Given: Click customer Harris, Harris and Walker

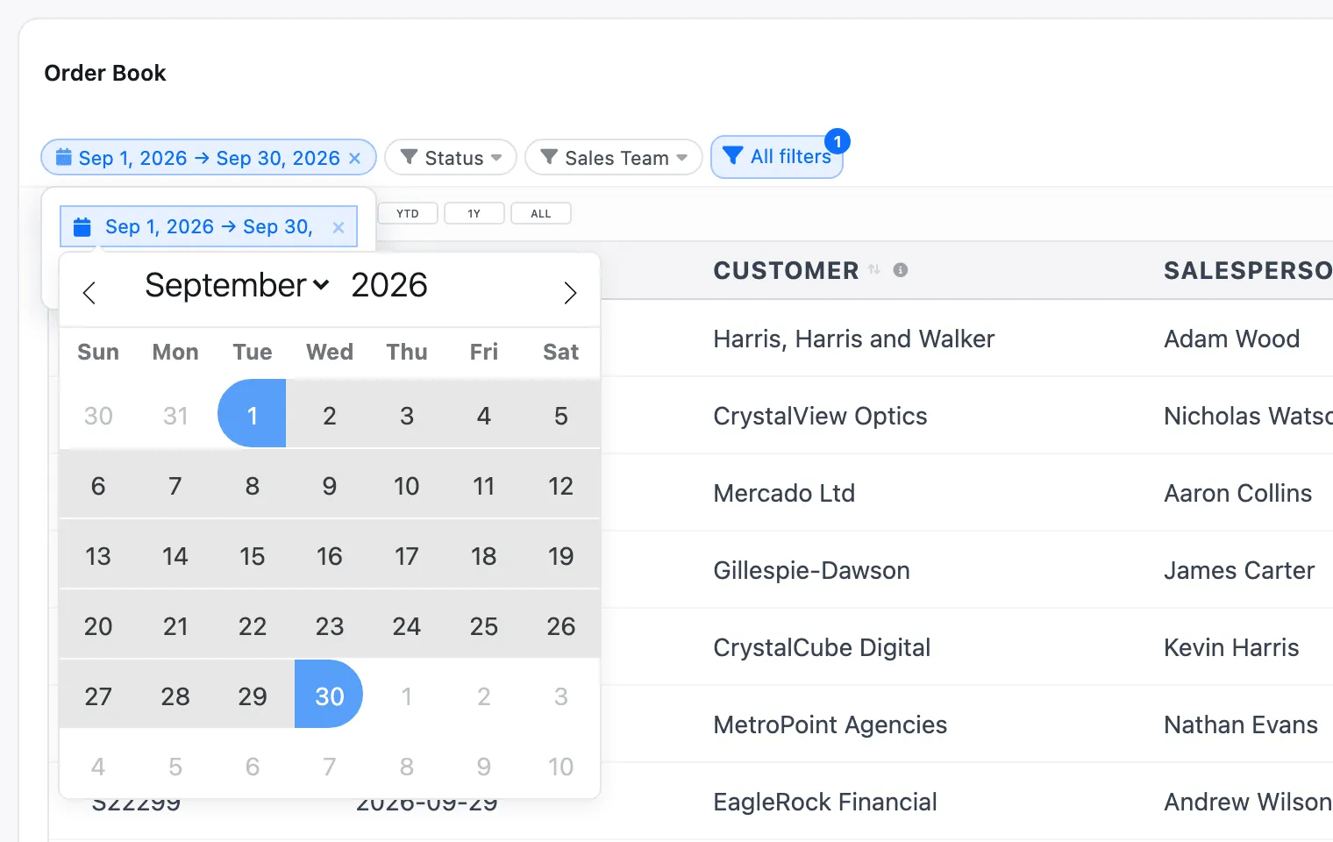Looking at the screenshot, I should 854,339.
